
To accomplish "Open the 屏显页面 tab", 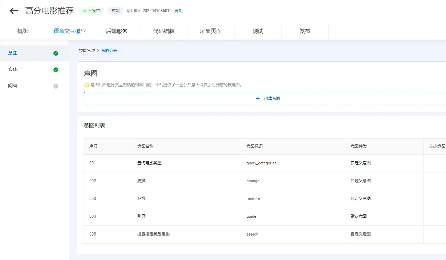I will [211, 31].
